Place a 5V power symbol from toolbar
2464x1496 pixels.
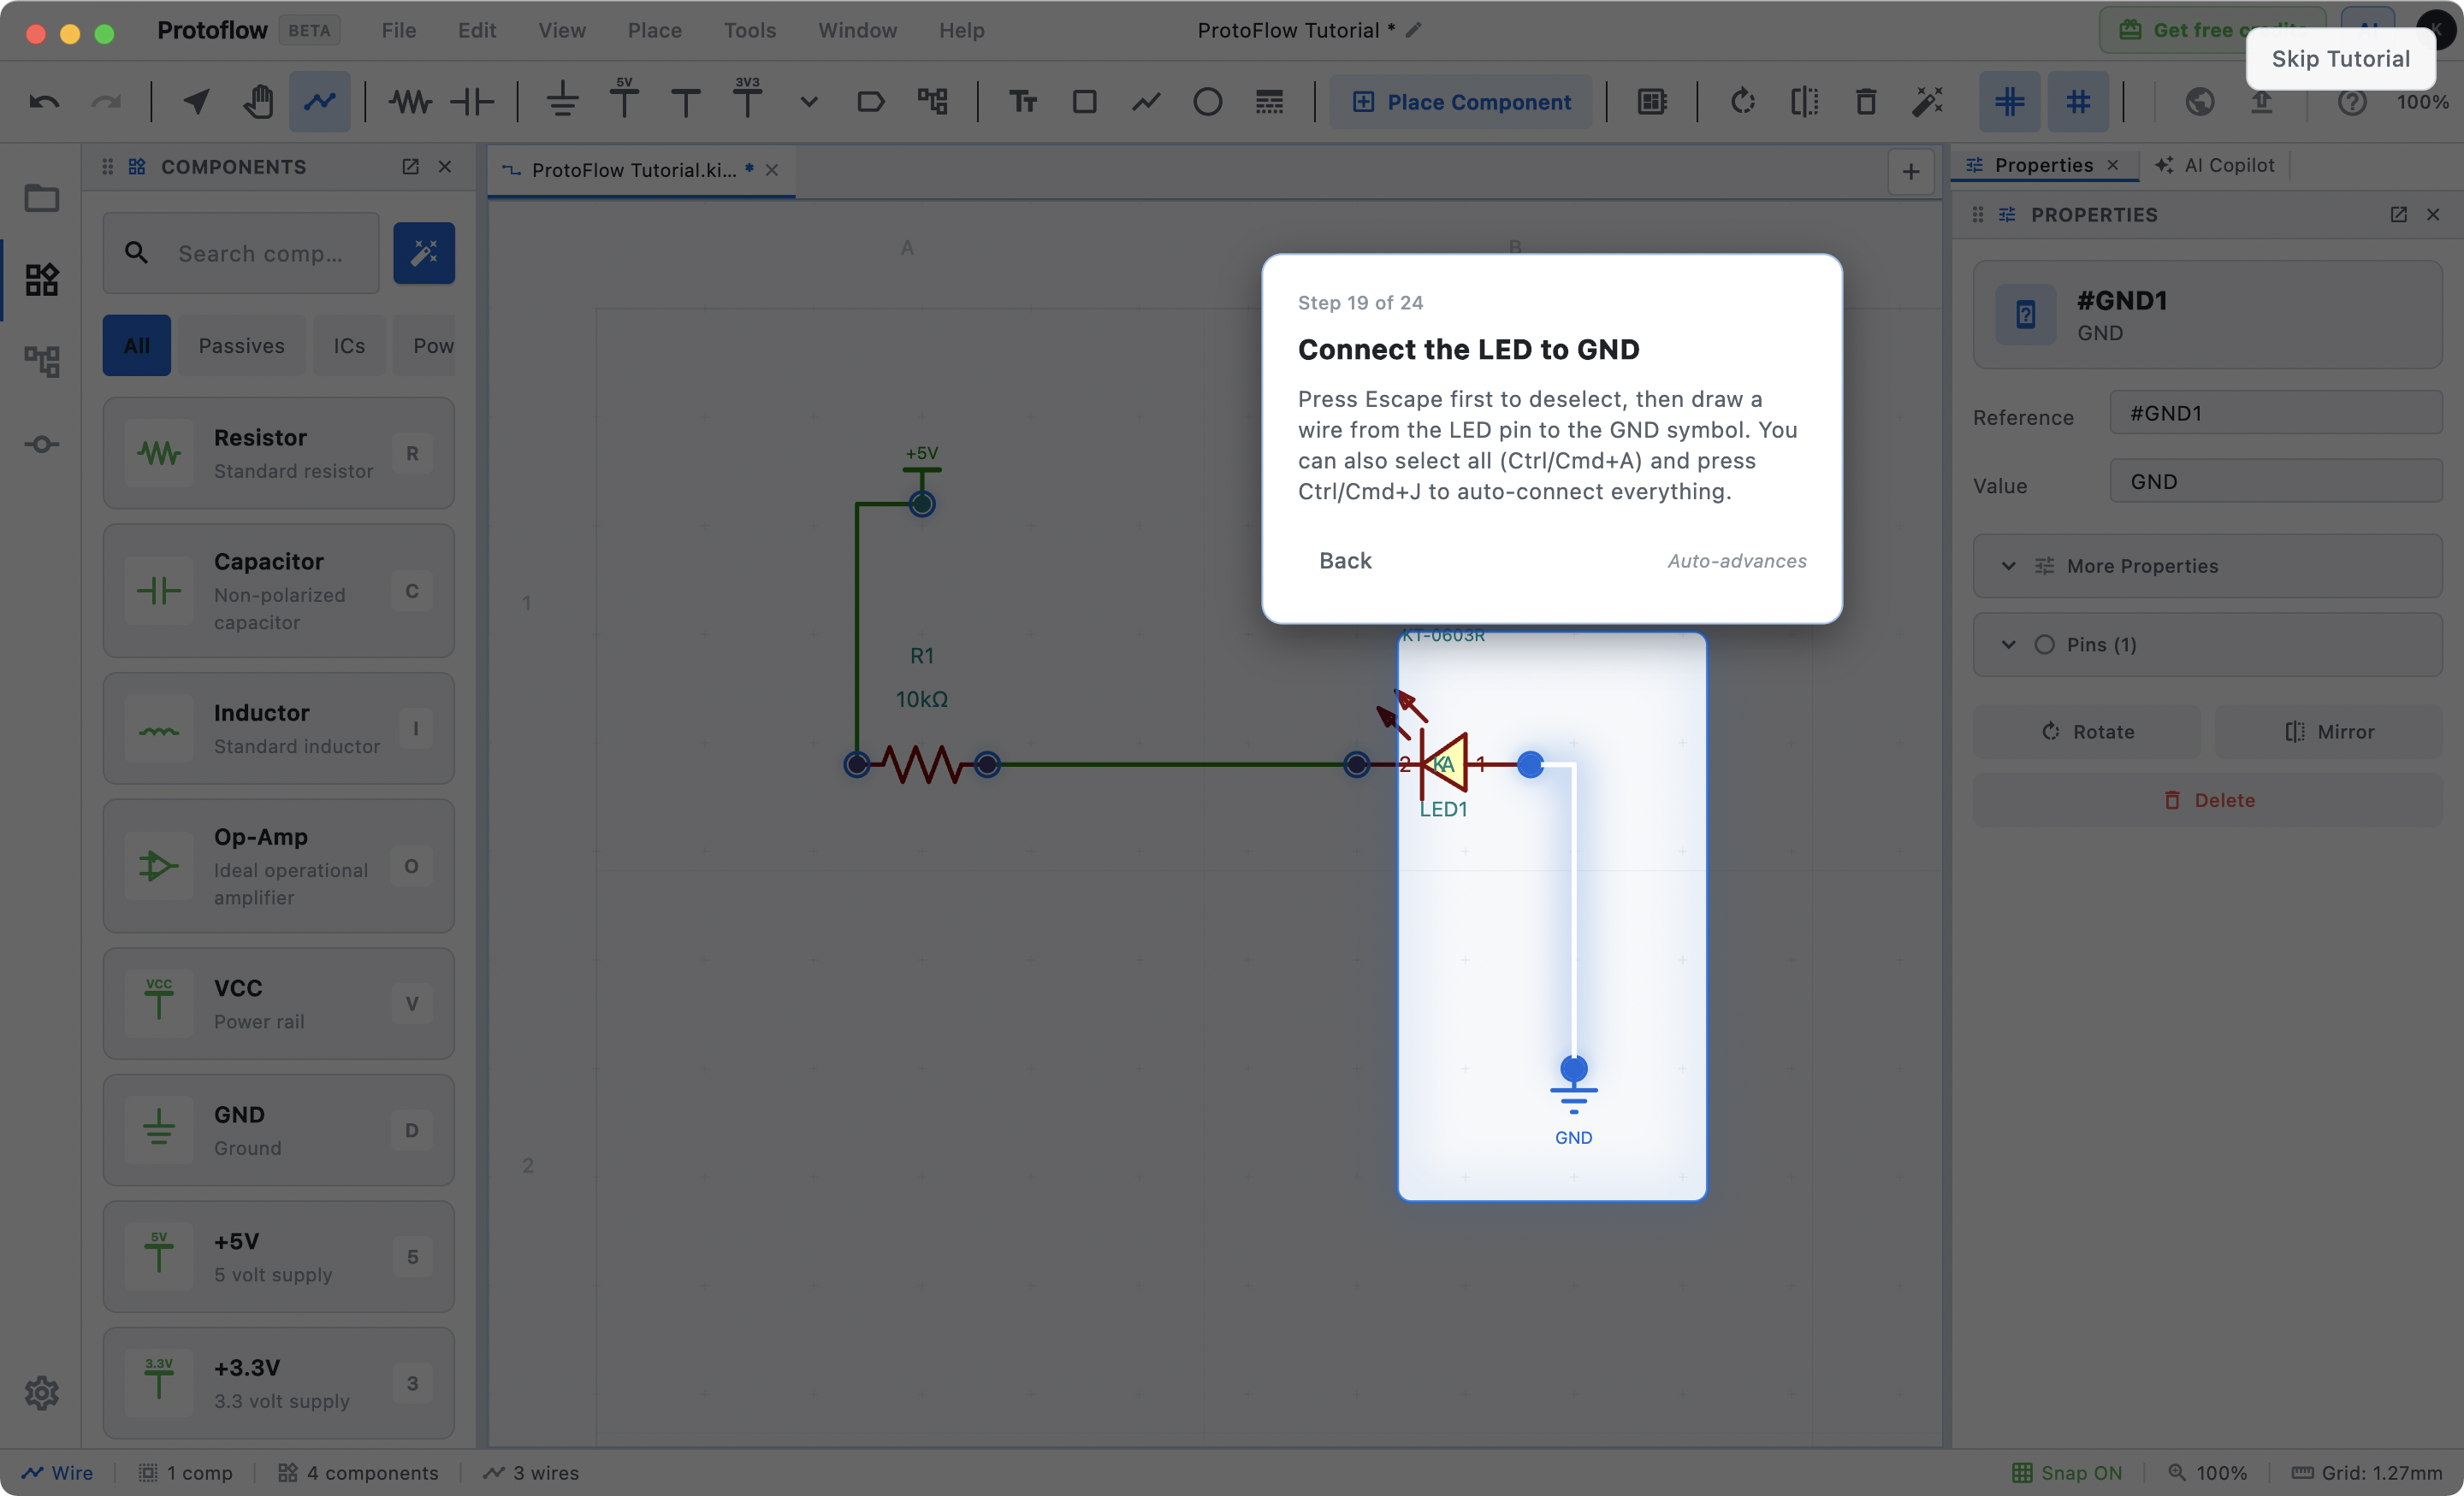coord(624,100)
